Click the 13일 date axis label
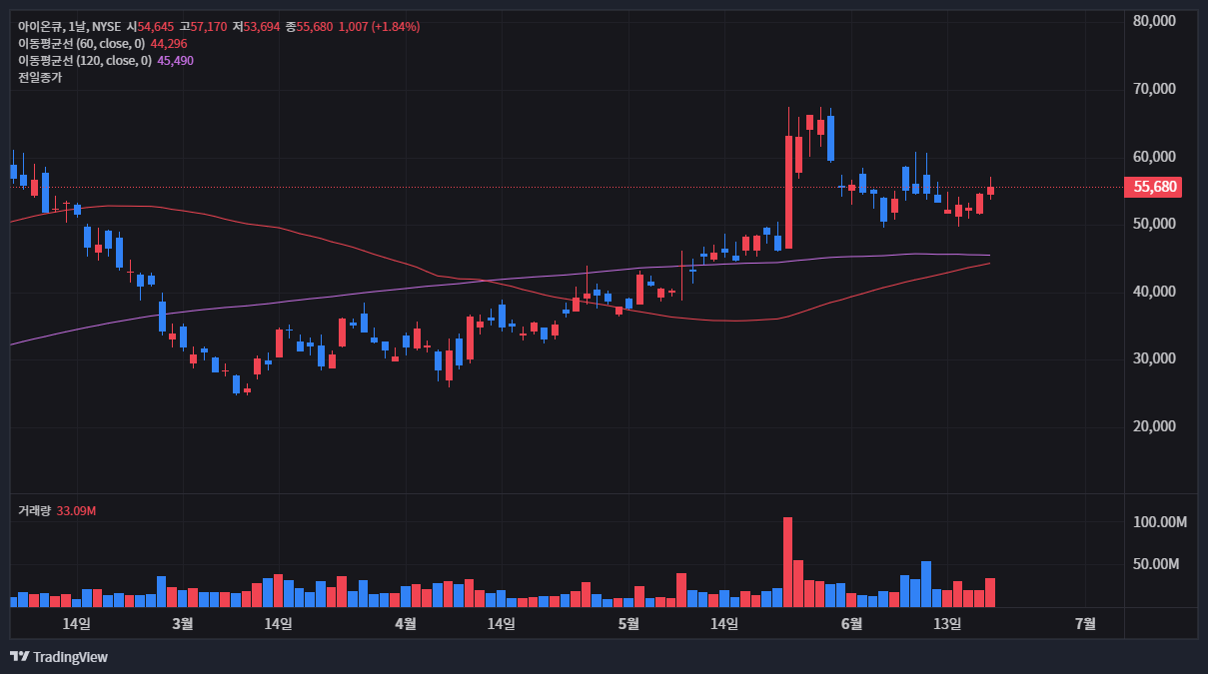This screenshot has height=674, width=1208. 947,624
